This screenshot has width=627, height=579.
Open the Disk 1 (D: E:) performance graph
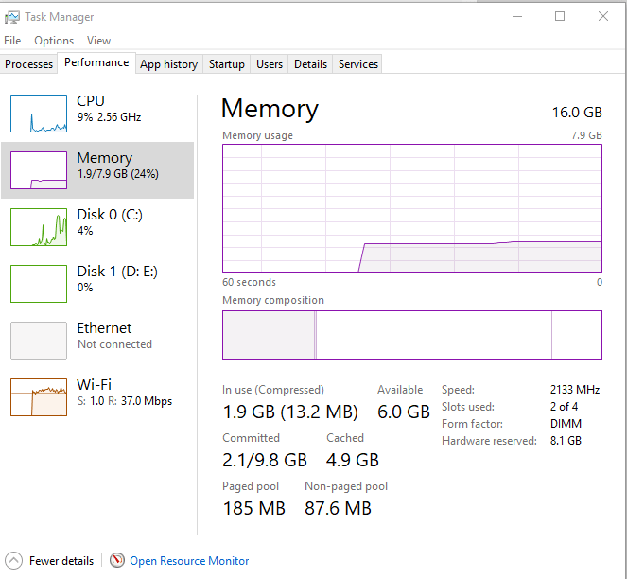click(x=39, y=284)
